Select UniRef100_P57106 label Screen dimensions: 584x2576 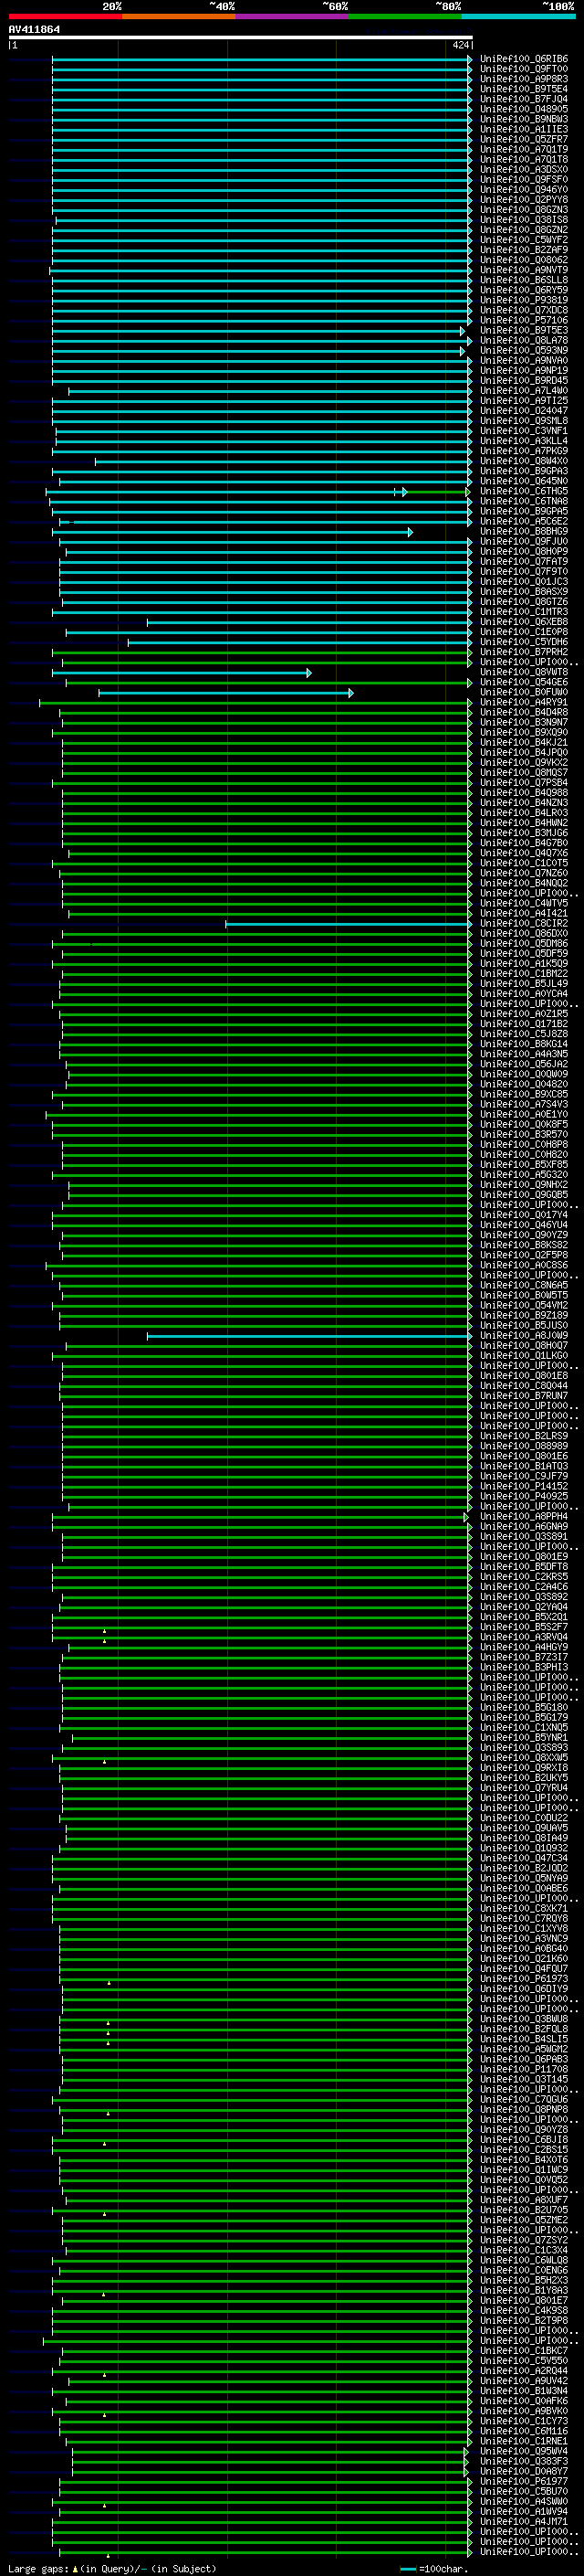(x=524, y=321)
